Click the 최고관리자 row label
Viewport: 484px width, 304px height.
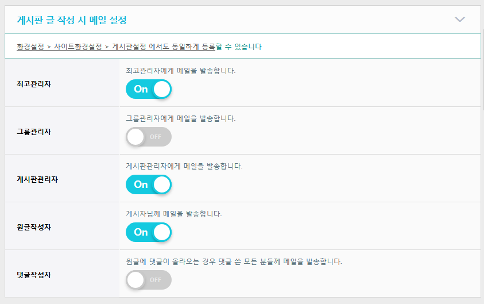coord(34,84)
